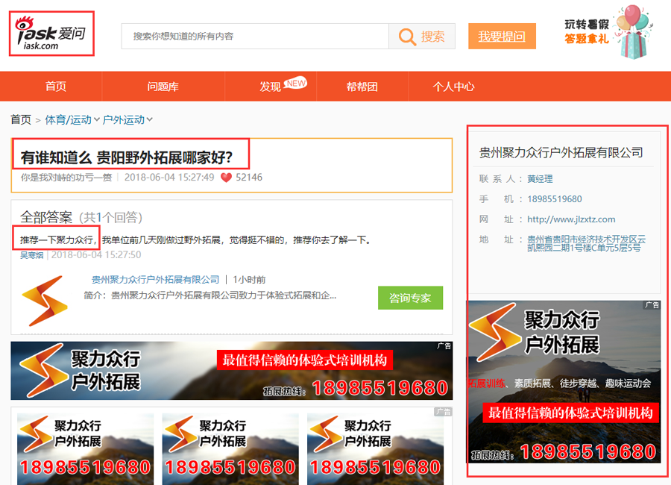Click the third small 聚力众行 ad thumbnail
This screenshot has height=485, width=671.
pyautogui.click(x=375, y=449)
